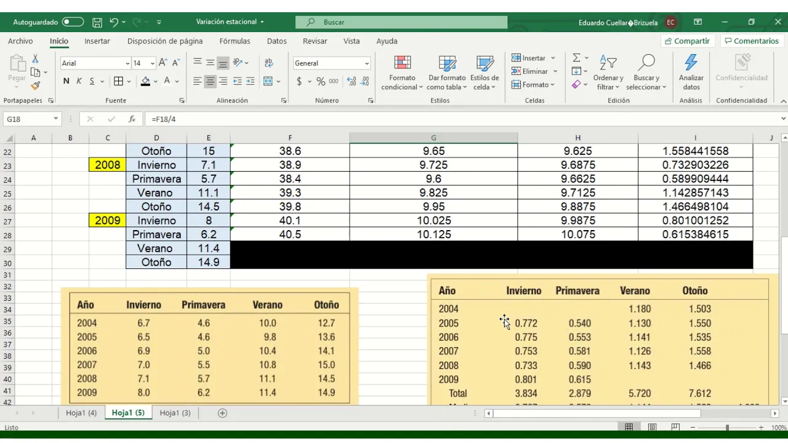
Task: Switch to the Fórmulas tab
Action: coord(235,41)
